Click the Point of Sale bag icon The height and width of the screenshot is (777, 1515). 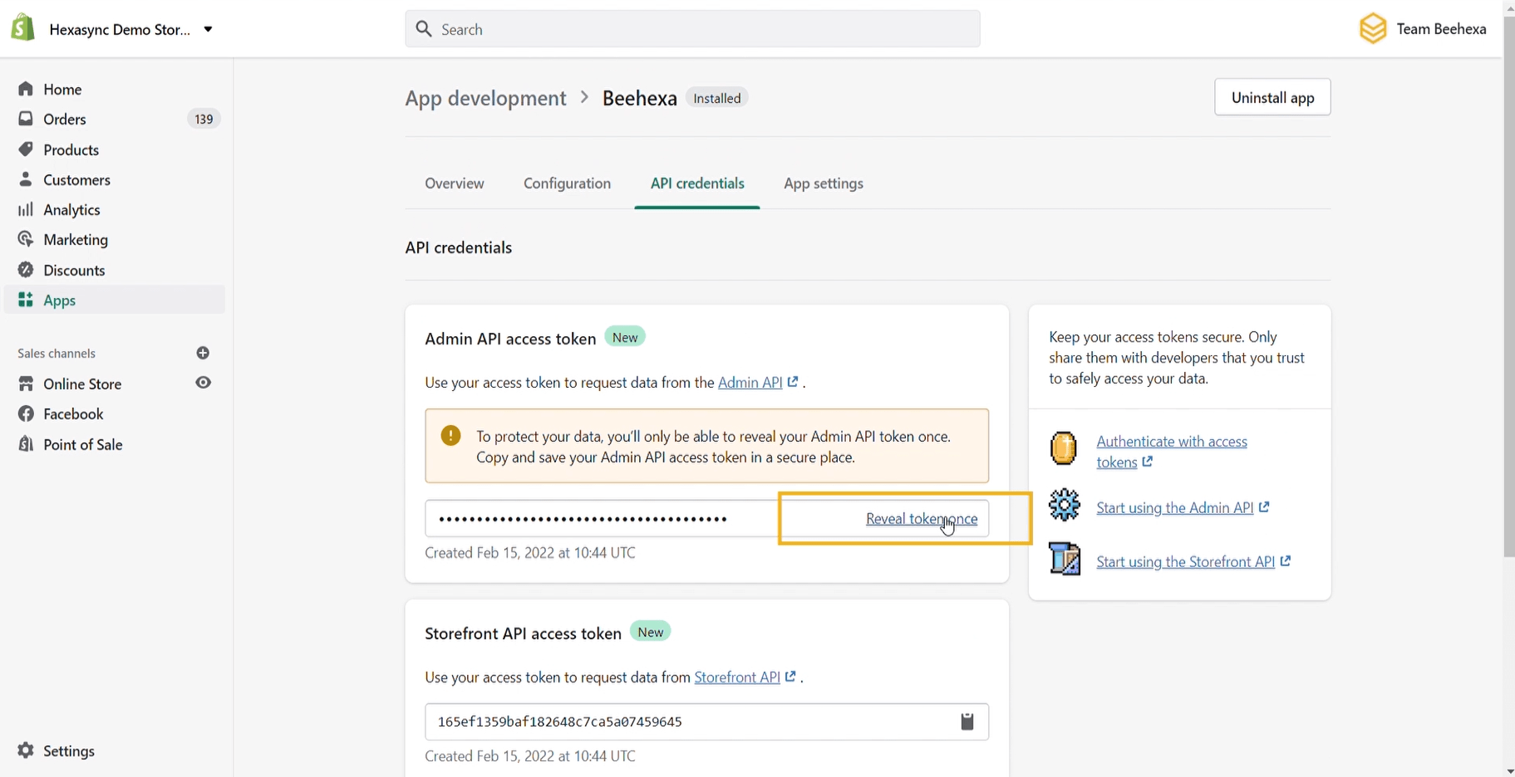click(26, 444)
